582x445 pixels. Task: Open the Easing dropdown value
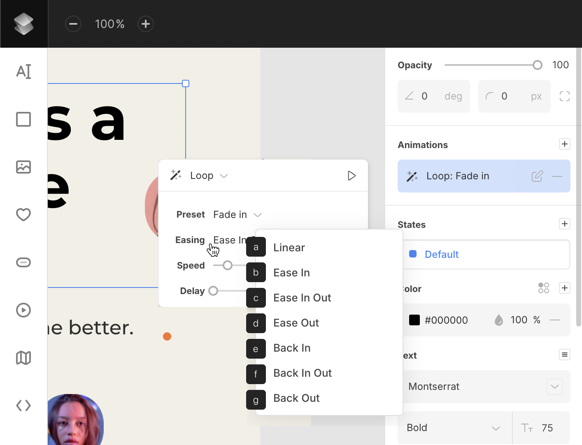coord(230,240)
